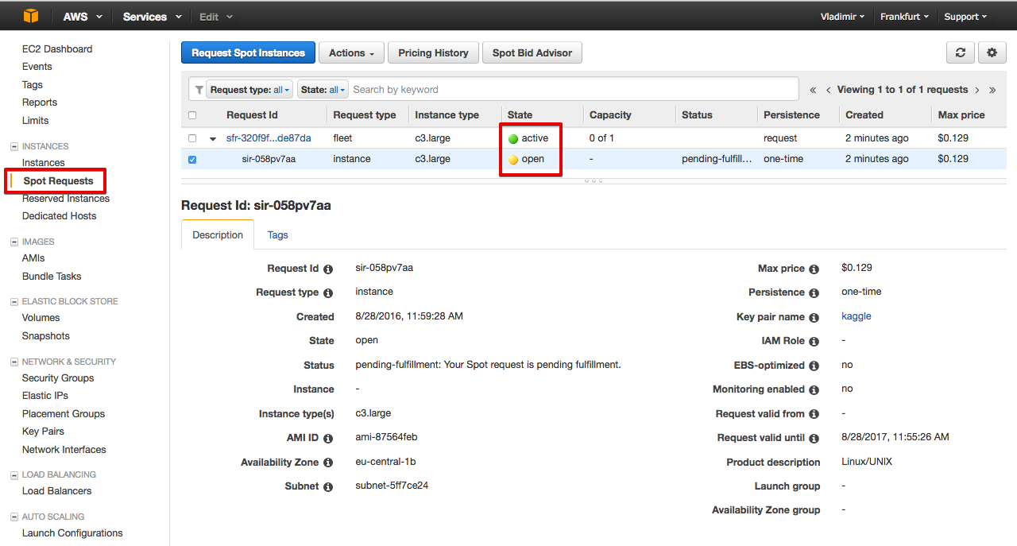The height and width of the screenshot is (546, 1017).
Task: Open the AWS dropdown menu
Action: (x=83, y=16)
